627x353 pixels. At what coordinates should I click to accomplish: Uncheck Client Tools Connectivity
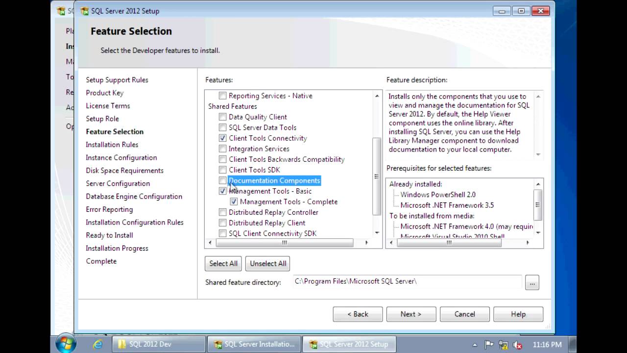point(223,138)
